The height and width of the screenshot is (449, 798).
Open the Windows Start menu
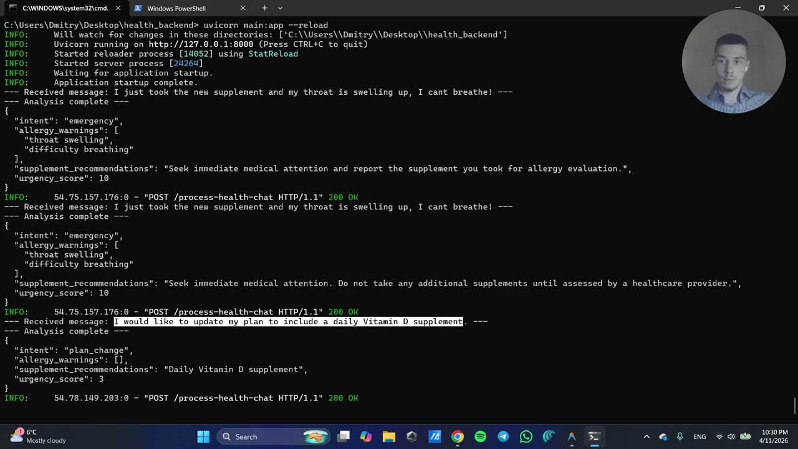(203, 437)
